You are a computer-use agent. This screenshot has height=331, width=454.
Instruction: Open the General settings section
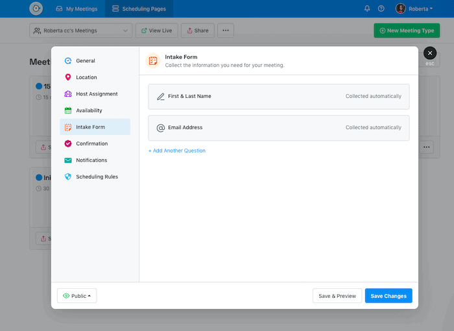95,60
